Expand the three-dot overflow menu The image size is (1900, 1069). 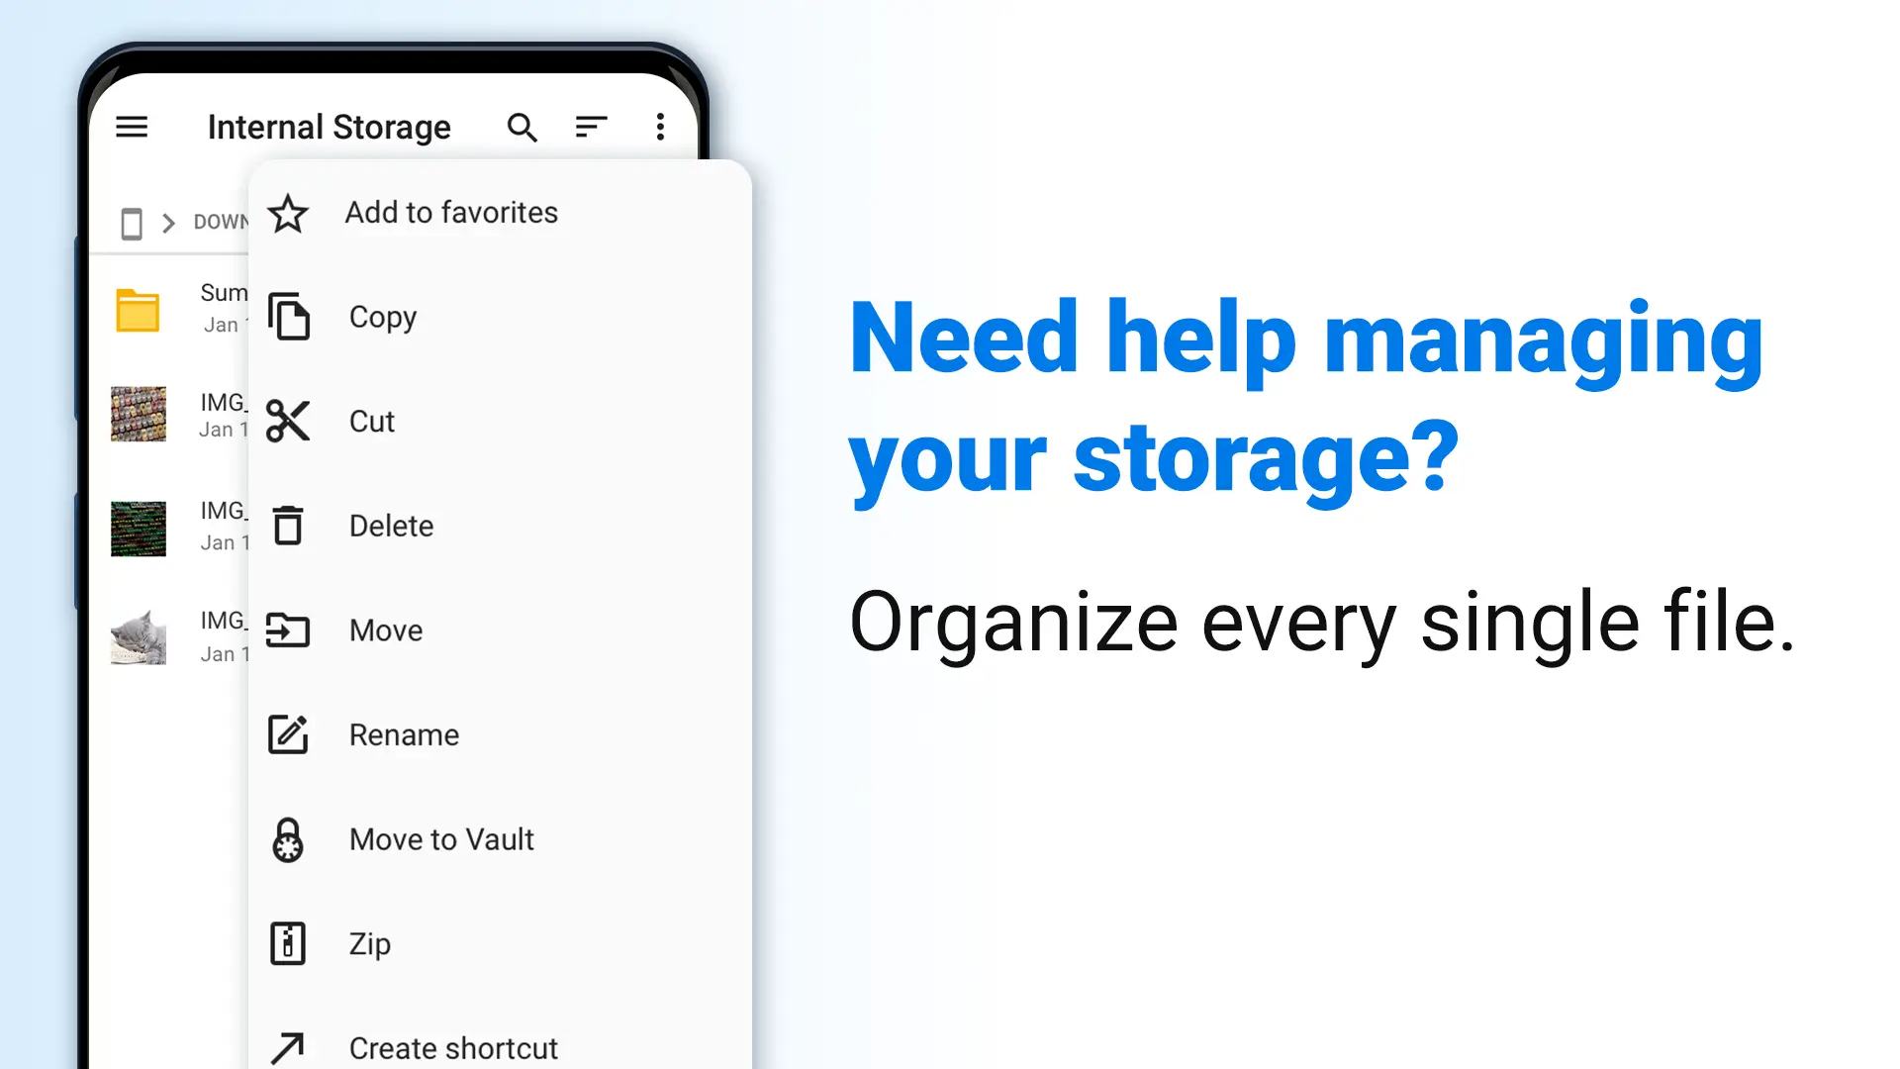(660, 127)
